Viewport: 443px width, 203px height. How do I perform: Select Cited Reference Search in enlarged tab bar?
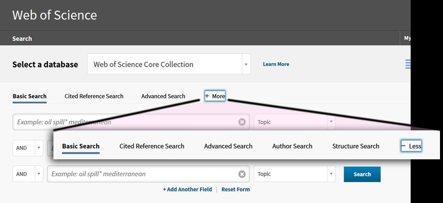click(x=152, y=146)
